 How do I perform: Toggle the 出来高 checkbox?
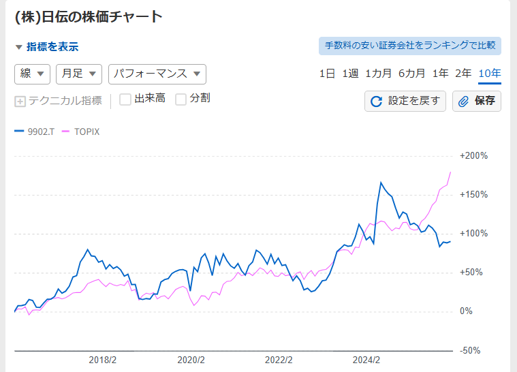125,99
